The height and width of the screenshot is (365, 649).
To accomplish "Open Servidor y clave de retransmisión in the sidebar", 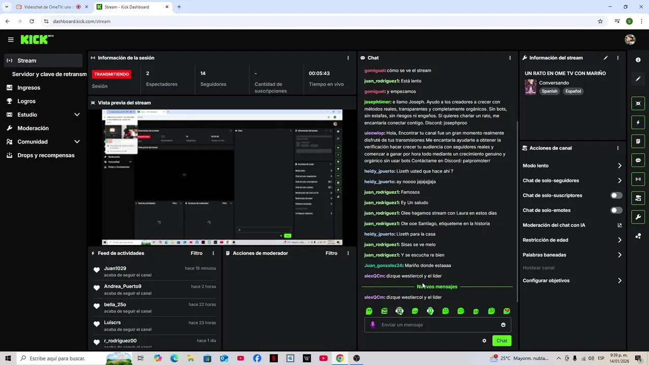I will click(49, 74).
